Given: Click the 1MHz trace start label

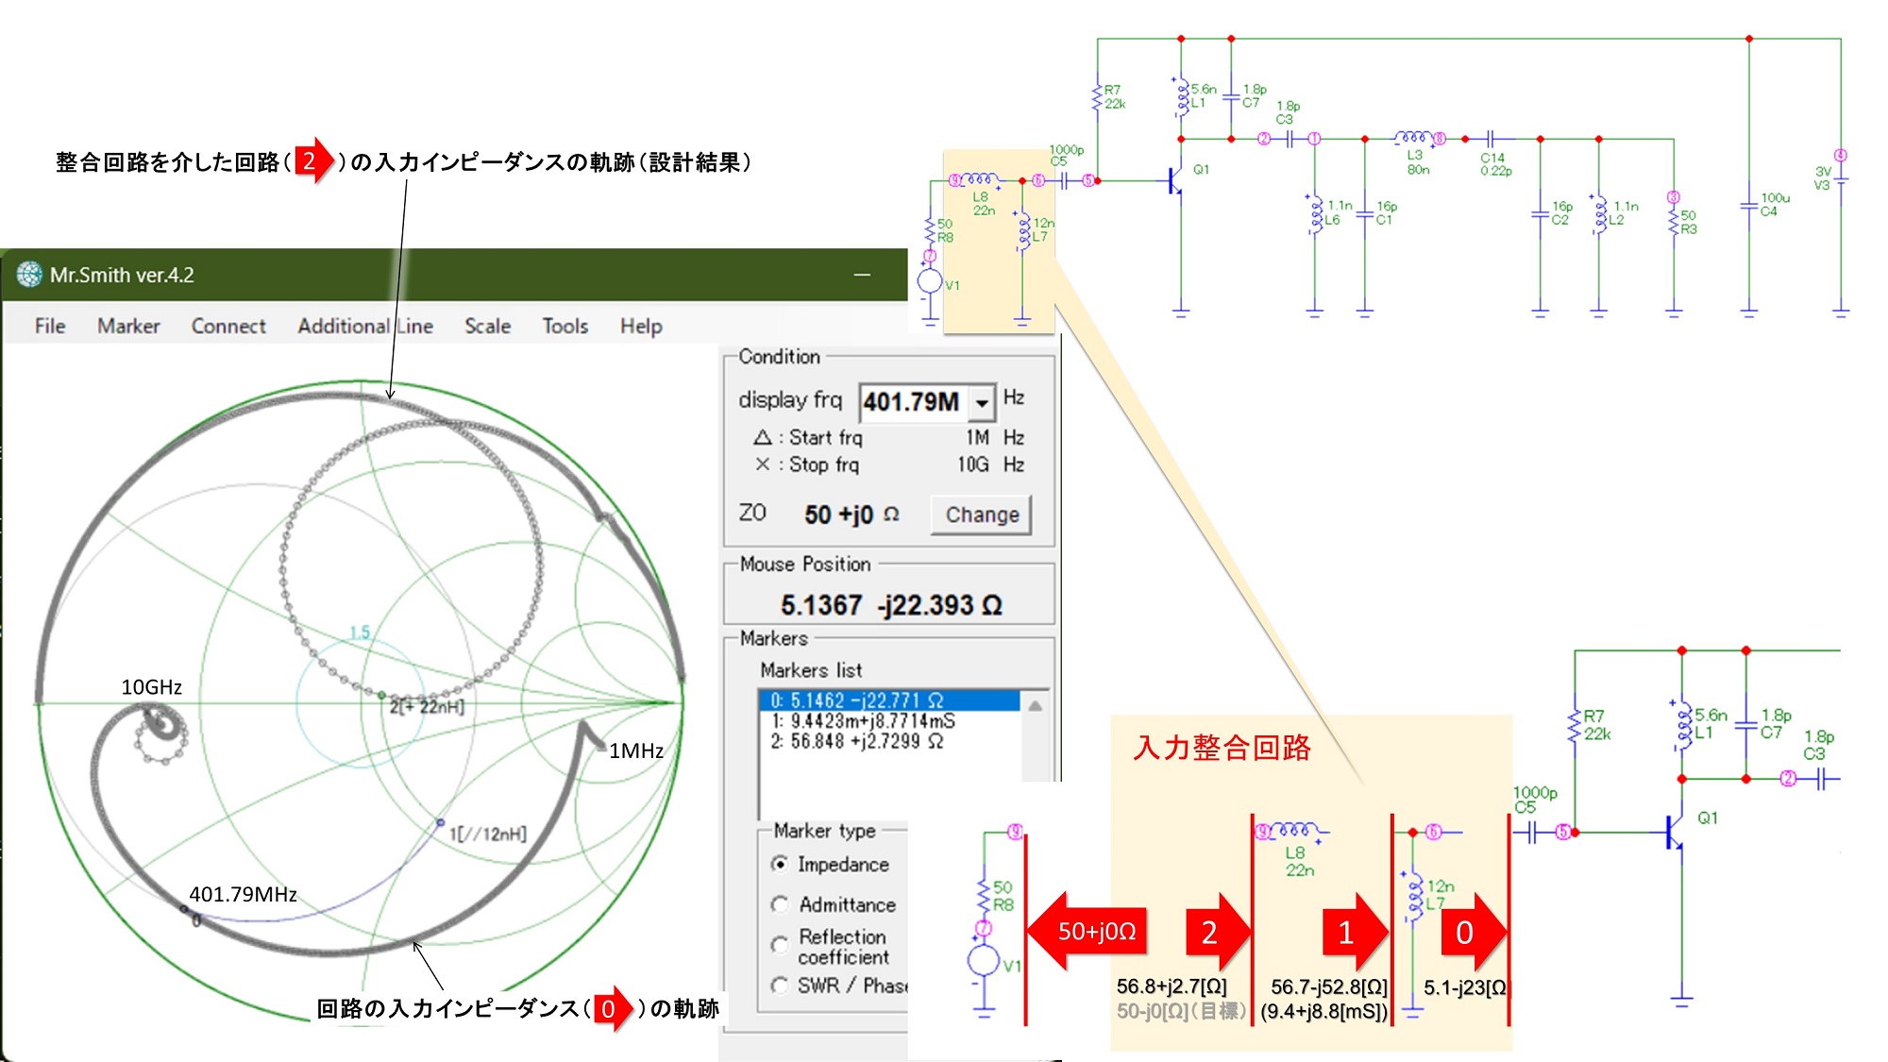Looking at the screenshot, I should coord(636,751).
